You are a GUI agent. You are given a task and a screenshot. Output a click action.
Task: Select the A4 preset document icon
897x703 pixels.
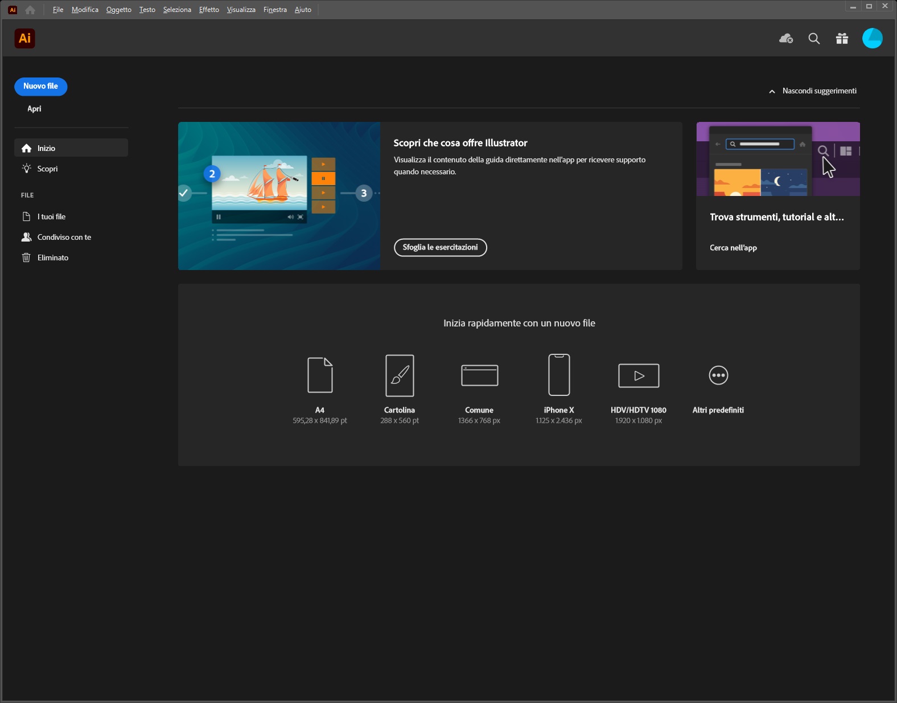[x=320, y=375]
